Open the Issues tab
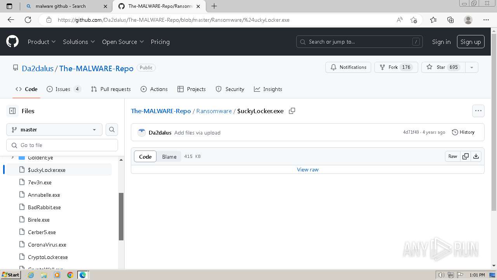 point(64,89)
